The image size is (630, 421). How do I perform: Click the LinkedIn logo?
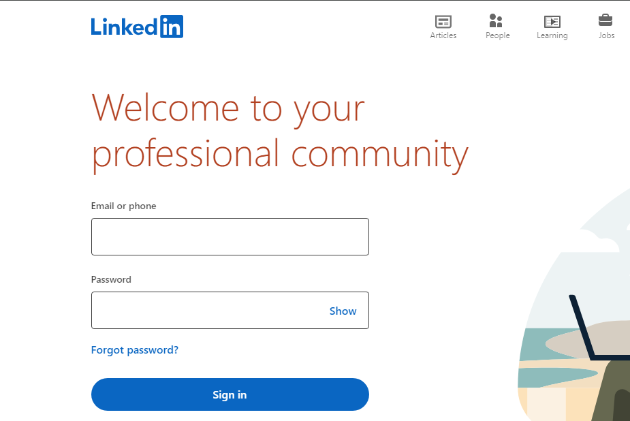(x=137, y=26)
